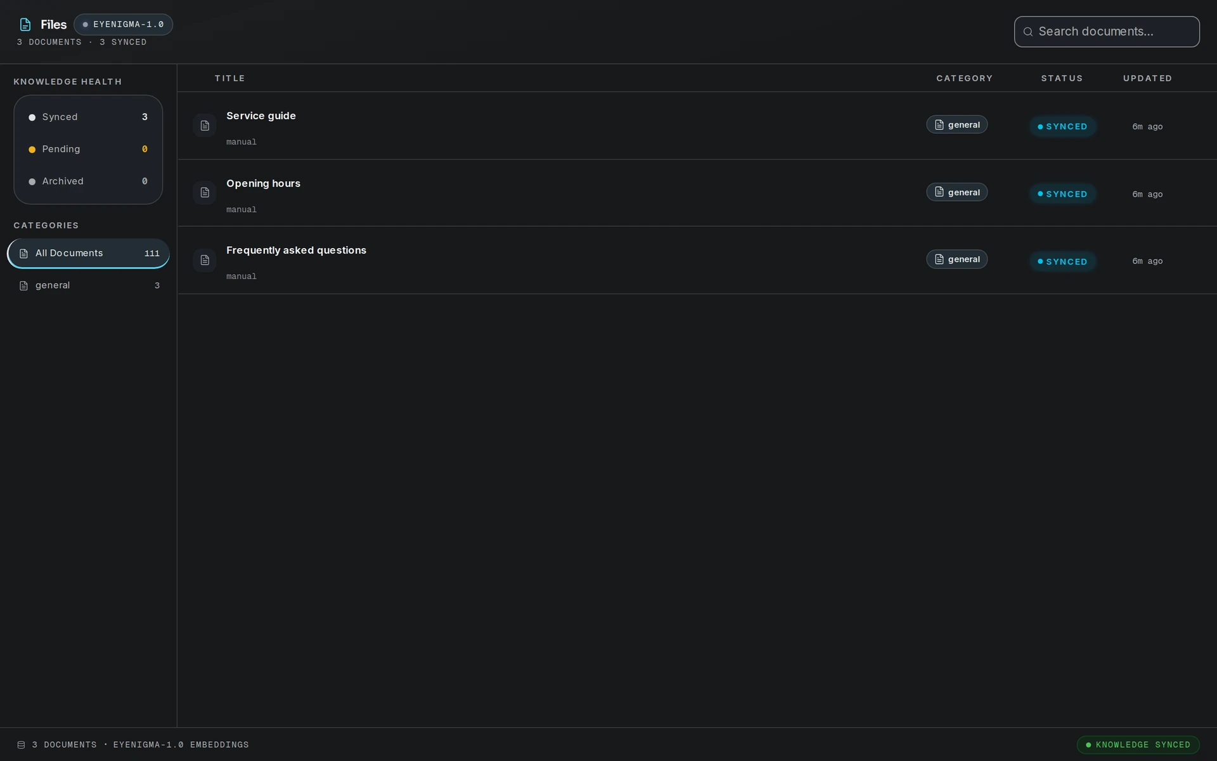Click the general category icon in sidebar

(23, 286)
